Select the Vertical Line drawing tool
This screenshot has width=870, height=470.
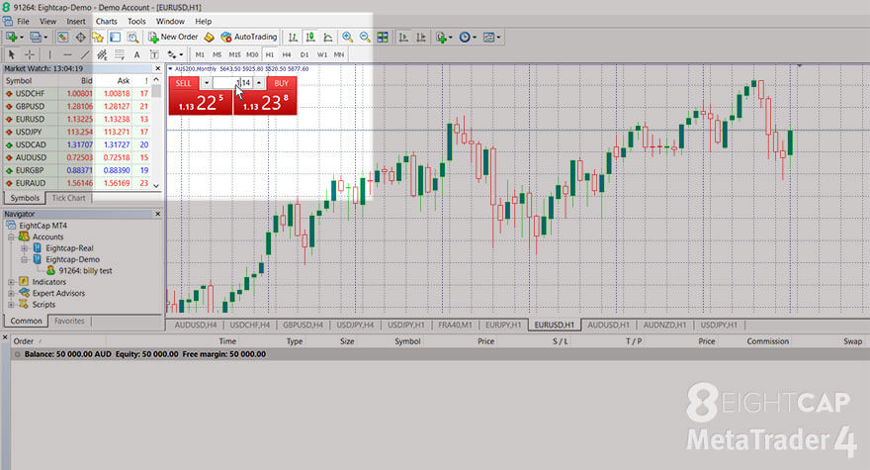[50, 54]
